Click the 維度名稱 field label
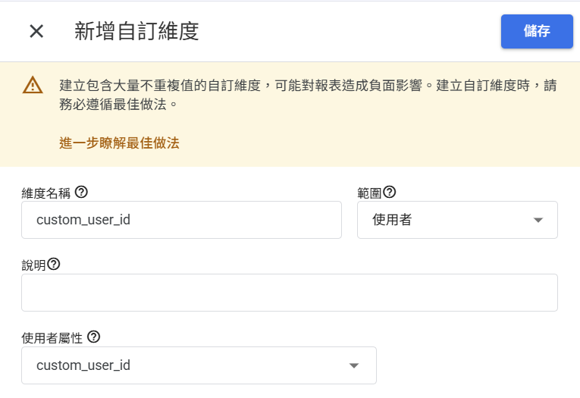580x398 pixels. click(45, 193)
